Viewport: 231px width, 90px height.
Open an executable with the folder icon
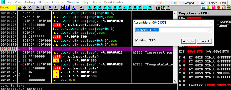[x=20, y=7]
